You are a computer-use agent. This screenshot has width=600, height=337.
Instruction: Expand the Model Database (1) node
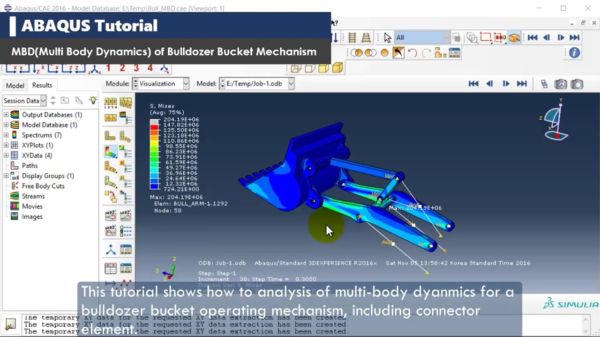pyautogui.click(x=6, y=125)
